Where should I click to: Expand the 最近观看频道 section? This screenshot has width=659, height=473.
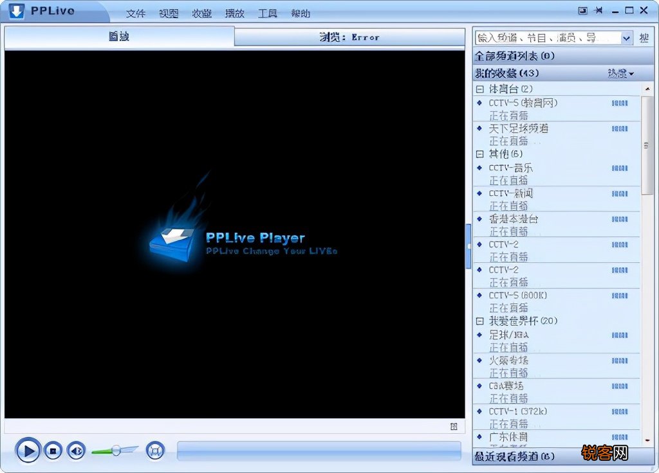(x=563, y=457)
